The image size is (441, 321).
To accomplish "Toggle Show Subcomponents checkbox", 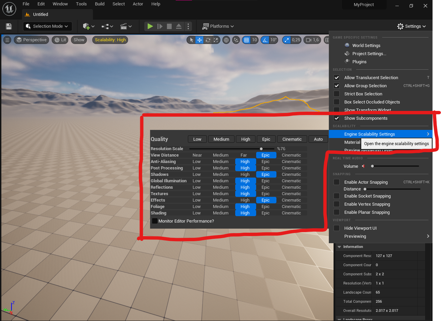I will [x=337, y=118].
